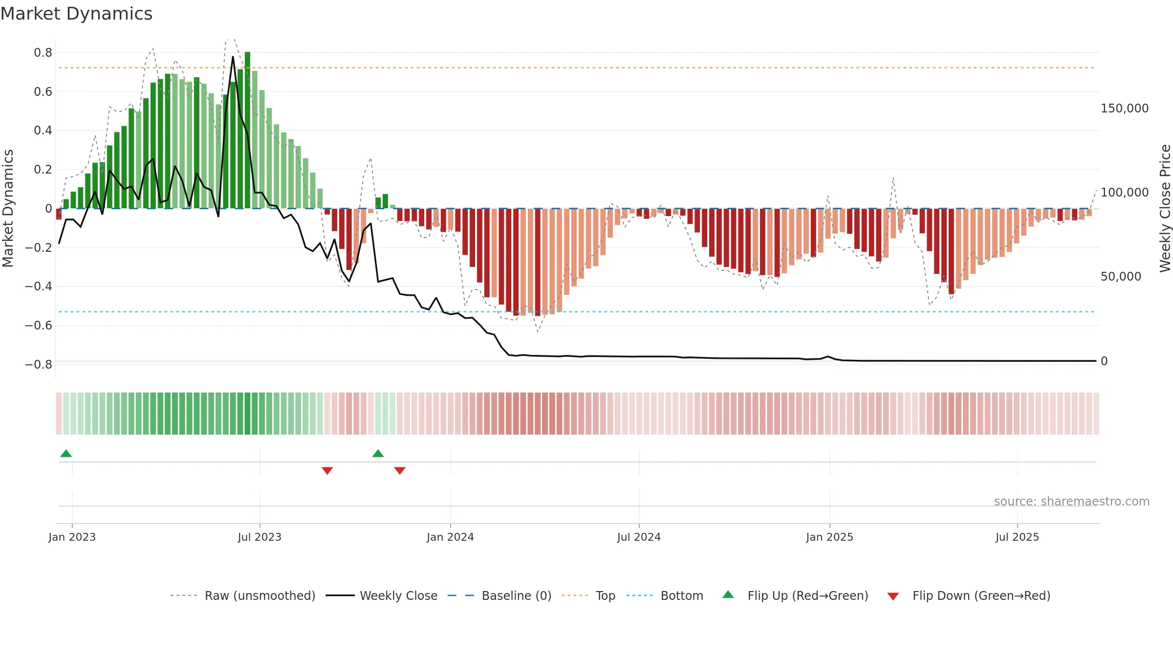
Task: Click the 150,000 right axis label
Action: coord(1125,109)
